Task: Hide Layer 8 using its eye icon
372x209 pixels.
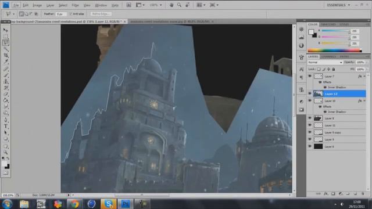Action: pos(310,118)
